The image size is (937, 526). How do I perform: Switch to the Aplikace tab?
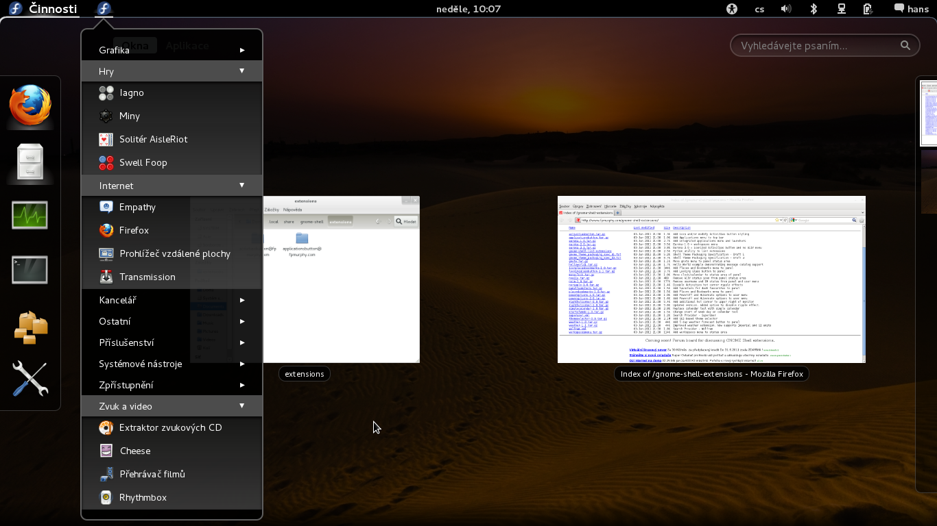(x=187, y=45)
